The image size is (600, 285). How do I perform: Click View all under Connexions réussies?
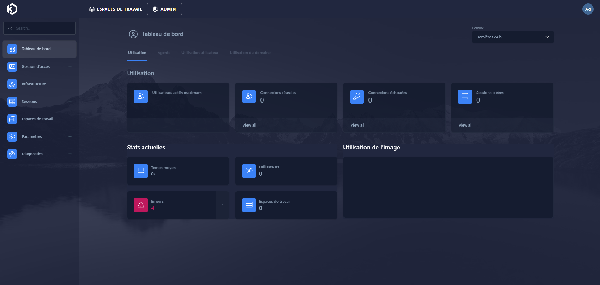click(x=249, y=125)
